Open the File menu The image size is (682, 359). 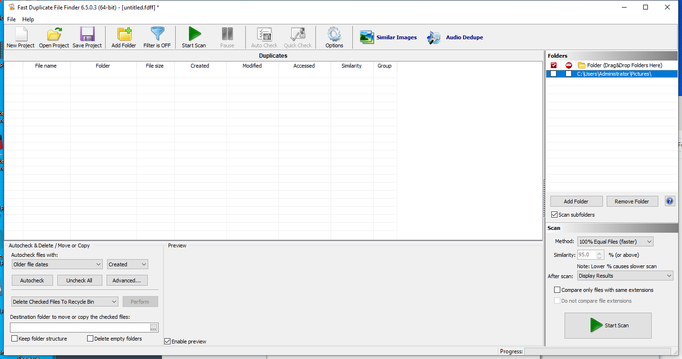point(11,19)
